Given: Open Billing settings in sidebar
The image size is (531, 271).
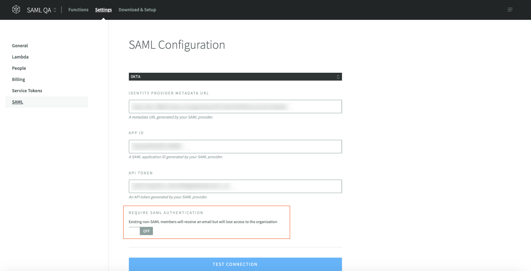Looking at the screenshot, I should pyautogui.click(x=19, y=79).
